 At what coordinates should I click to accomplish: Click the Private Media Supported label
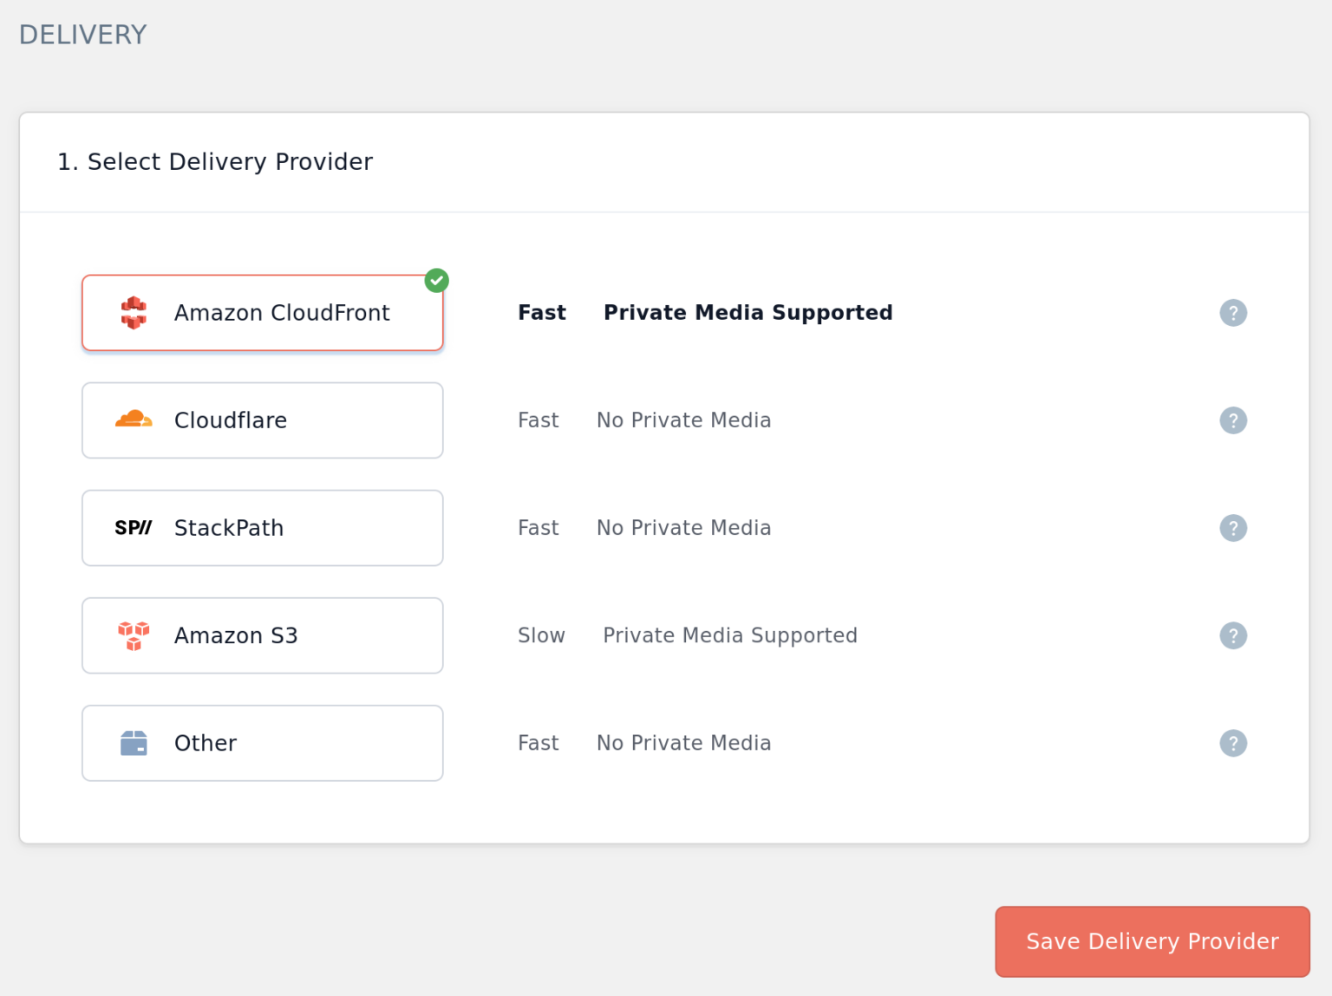(748, 312)
